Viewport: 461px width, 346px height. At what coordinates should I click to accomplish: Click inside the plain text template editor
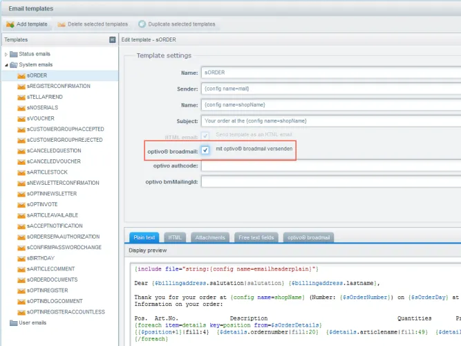coord(296,304)
